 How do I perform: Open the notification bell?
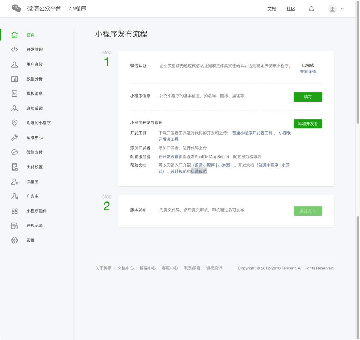[311, 9]
